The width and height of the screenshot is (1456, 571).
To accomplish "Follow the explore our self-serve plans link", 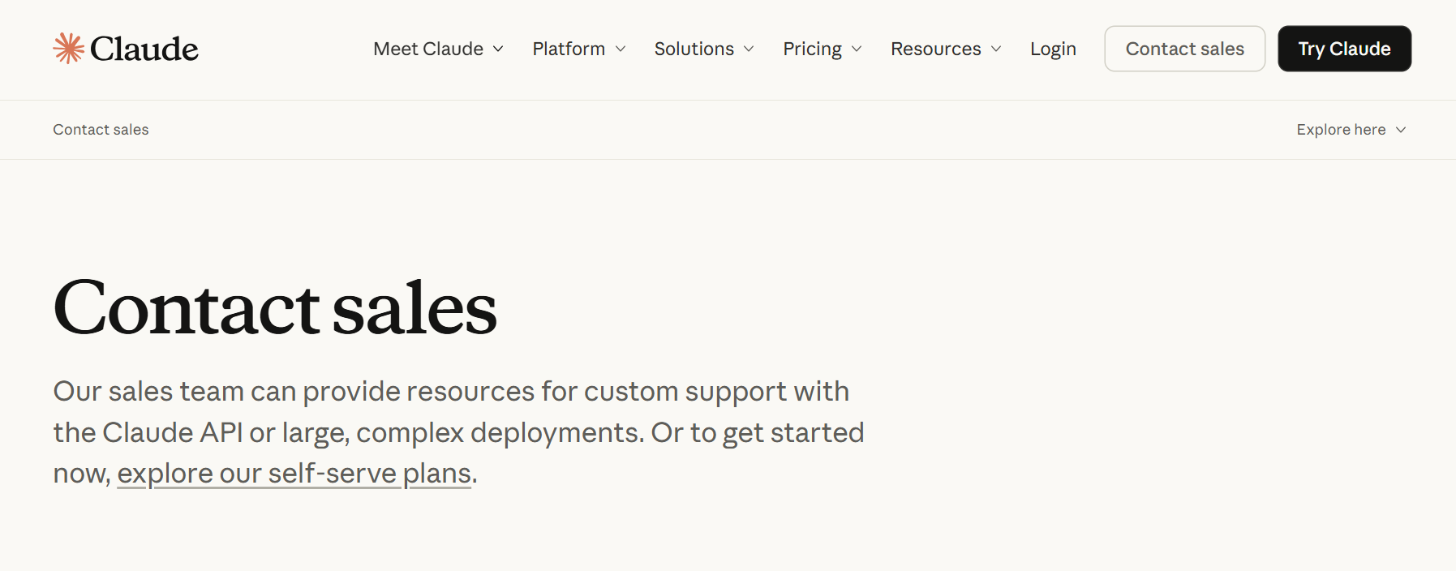I will pos(294,474).
